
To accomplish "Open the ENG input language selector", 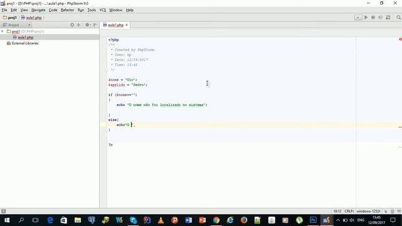I will (x=361, y=220).
